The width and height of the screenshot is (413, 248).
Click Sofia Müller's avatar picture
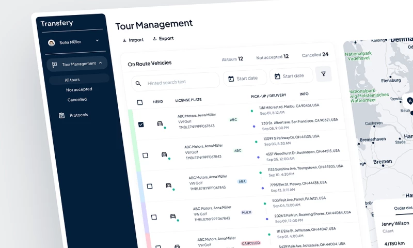51,42
